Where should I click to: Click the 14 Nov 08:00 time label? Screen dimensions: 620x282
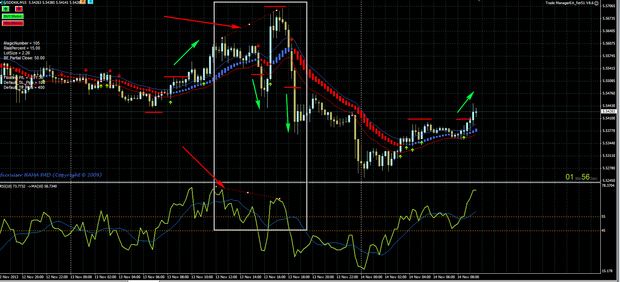[x=468, y=277]
